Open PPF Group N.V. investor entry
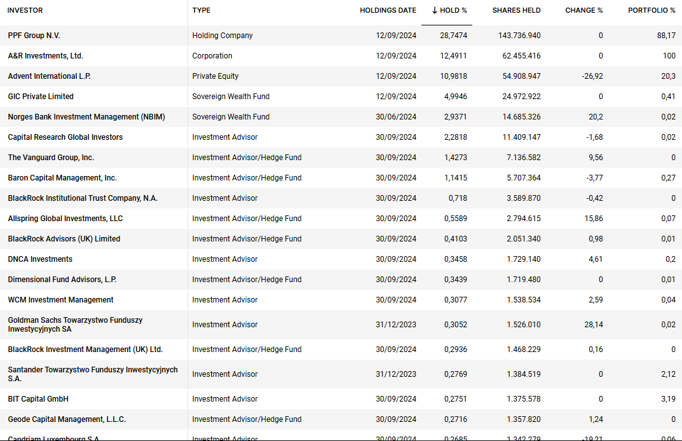This screenshot has height=441, width=682. (34, 36)
